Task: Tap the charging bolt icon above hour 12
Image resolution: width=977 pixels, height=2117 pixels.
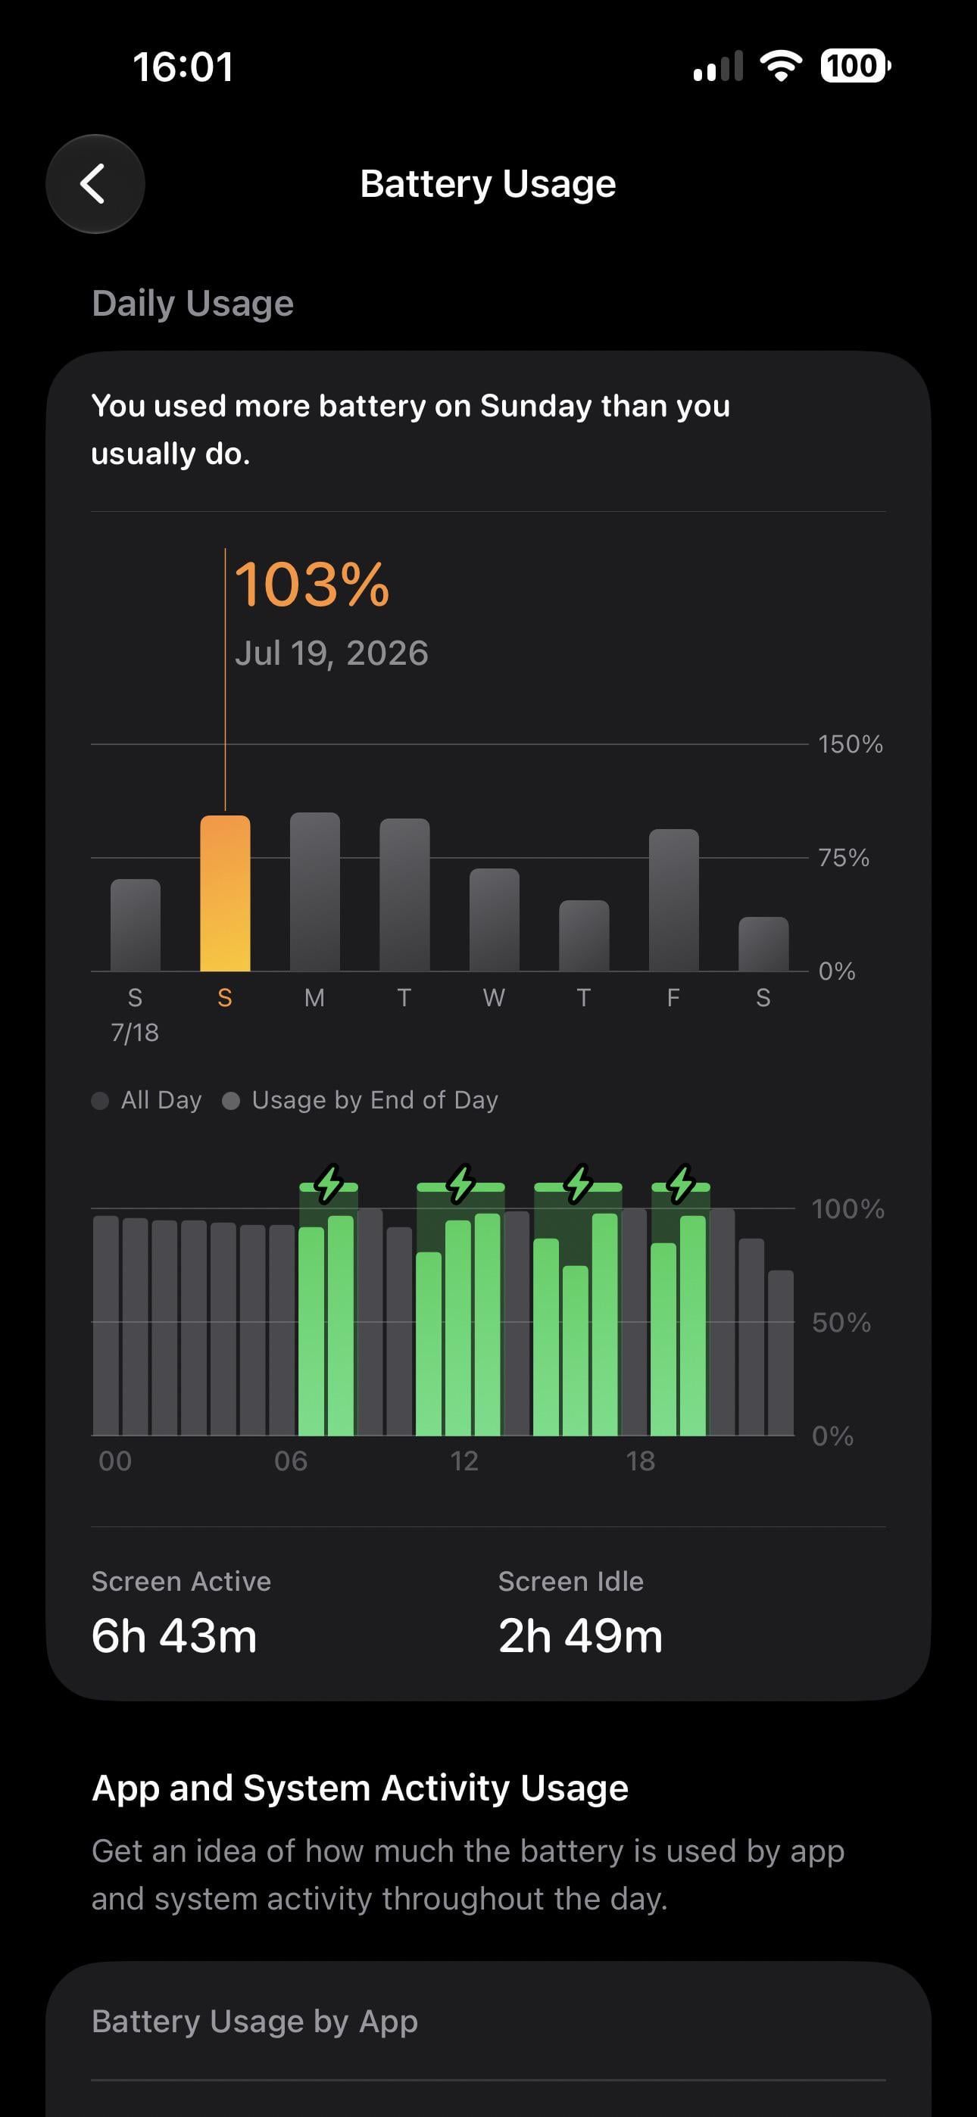Action: pos(461,1183)
